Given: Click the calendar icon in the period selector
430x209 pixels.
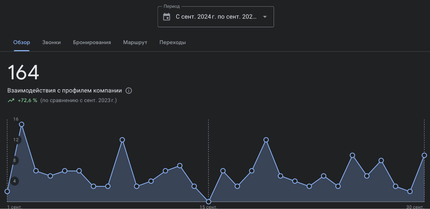Looking at the screenshot, I should [x=166, y=17].
